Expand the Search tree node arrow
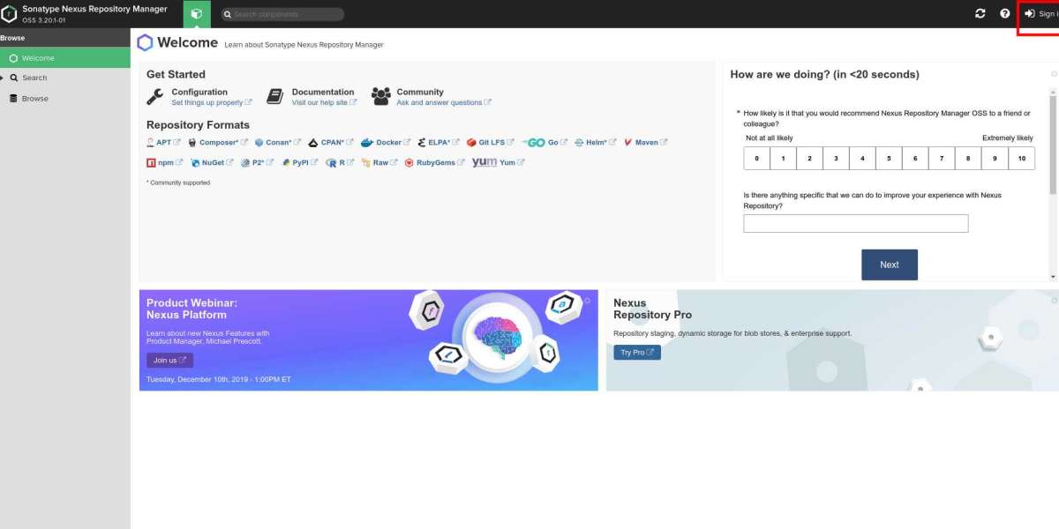The height and width of the screenshot is (529, 1059). click(x=3, y=78)
